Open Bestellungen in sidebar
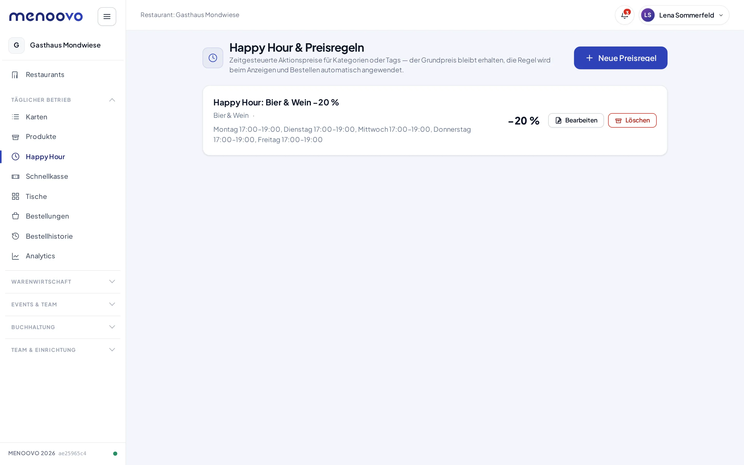This screenshot has height=465, width=744. 63,216
